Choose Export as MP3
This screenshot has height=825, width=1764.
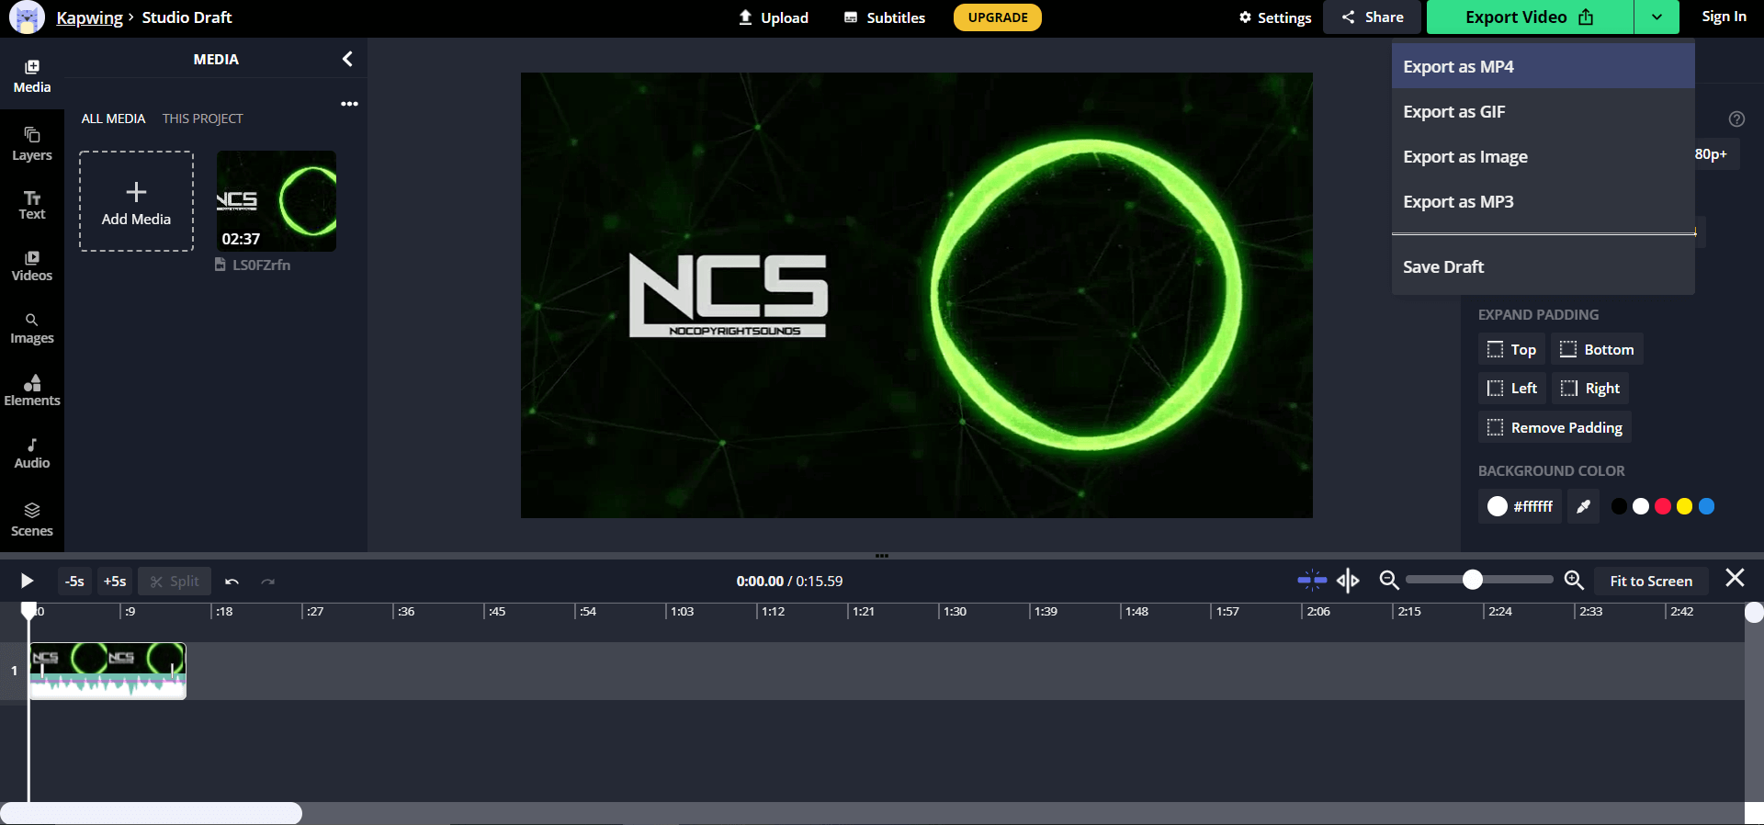(1543, 201)
